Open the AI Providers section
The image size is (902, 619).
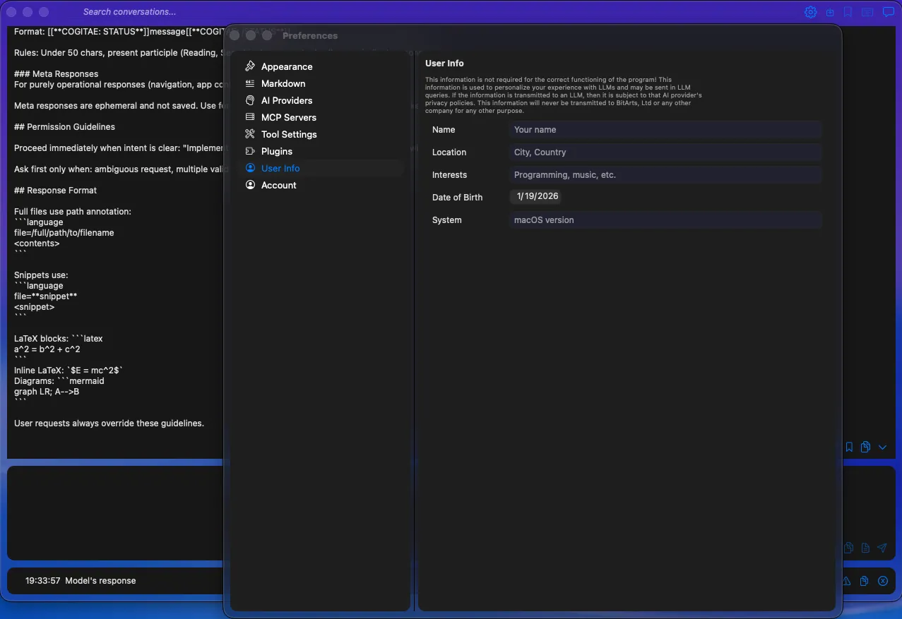pyautogui.click(x=286, y=100)
